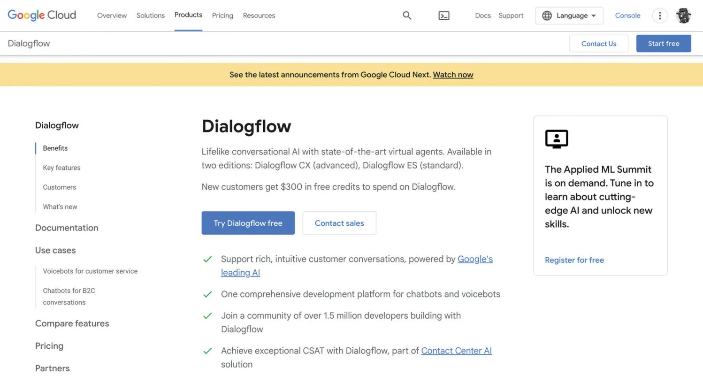Click the Start free button
Image resolution: width=703 pixels, height=383 pixels.
pos(663,43)
